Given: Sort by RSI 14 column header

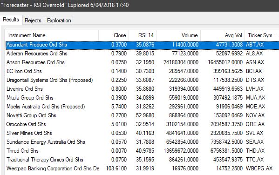Looking at the screenshot, I should click(143, 35).
